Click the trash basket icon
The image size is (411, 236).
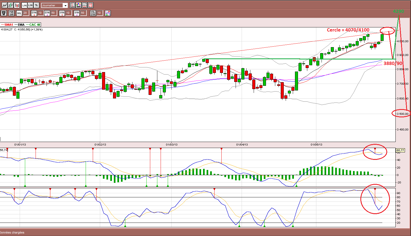pyautogui.click(x=4, y=13)
